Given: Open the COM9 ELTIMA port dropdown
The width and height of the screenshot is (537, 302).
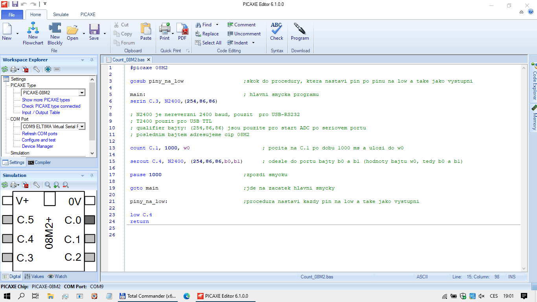Looking at the screenshot, I should click(x=82, y=127).
